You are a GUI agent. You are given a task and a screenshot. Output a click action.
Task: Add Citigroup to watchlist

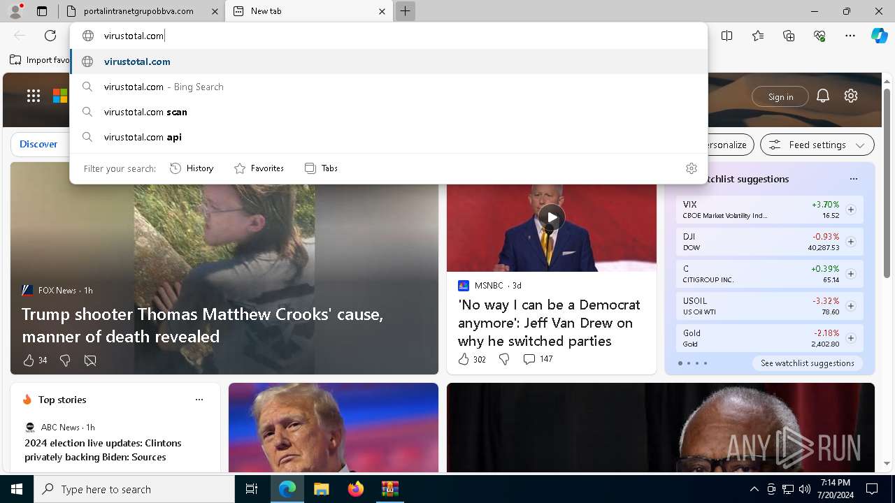(x=851, y=274)
